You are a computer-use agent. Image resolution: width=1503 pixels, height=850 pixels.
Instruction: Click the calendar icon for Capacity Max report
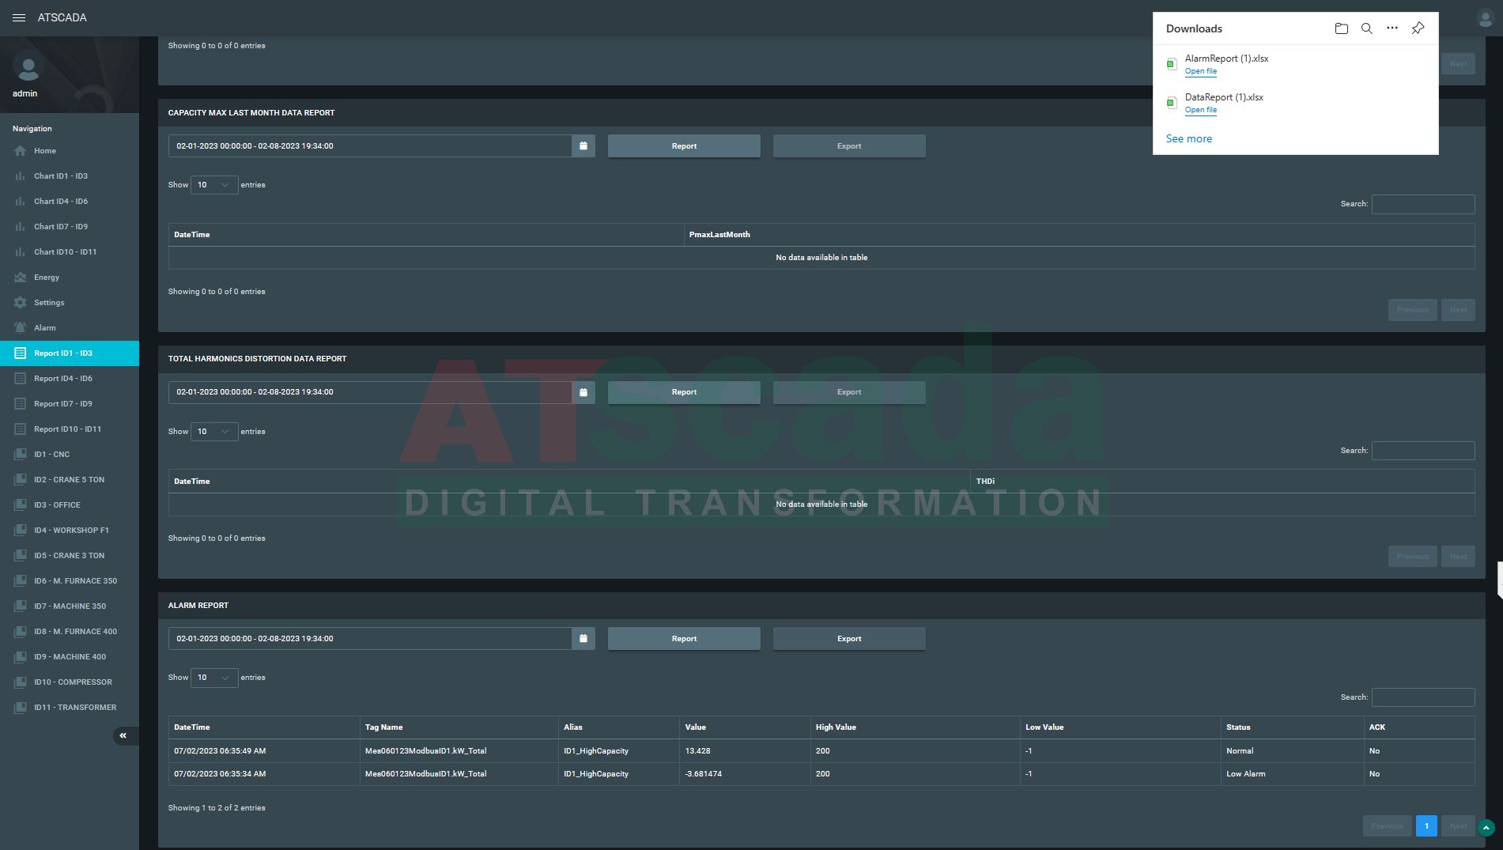coord(583,146)
